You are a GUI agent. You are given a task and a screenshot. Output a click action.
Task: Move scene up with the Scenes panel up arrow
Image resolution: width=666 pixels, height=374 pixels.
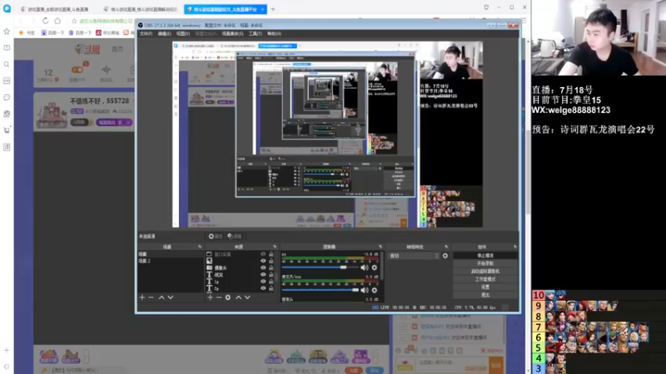(x=162, y=298)
